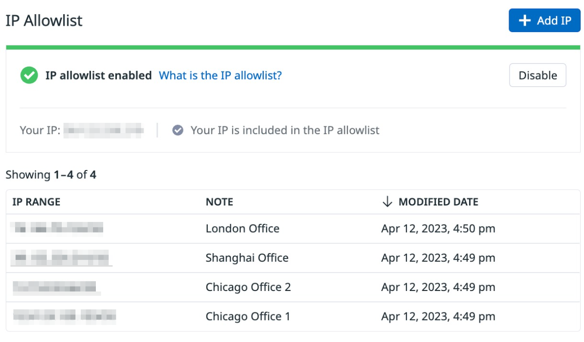Click the blurred IP range for Shanghai Office
Image resolution: width=584 pixels, height=342 pixels.
click(62, 258)
